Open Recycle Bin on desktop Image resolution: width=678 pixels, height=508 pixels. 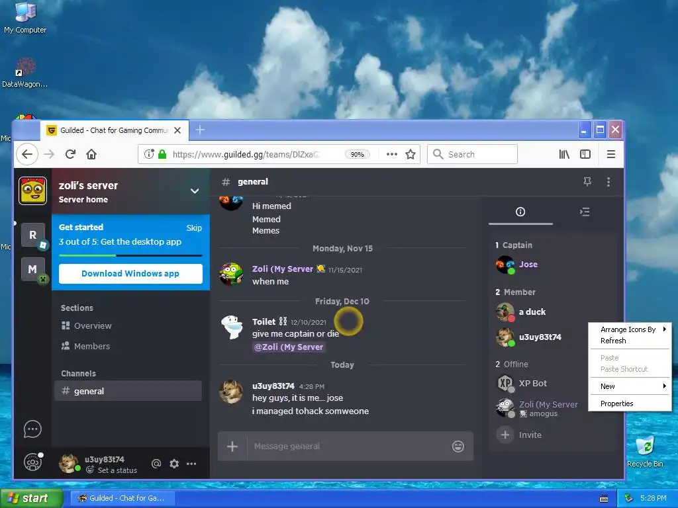pyautogui.click(x=645, y=452)
